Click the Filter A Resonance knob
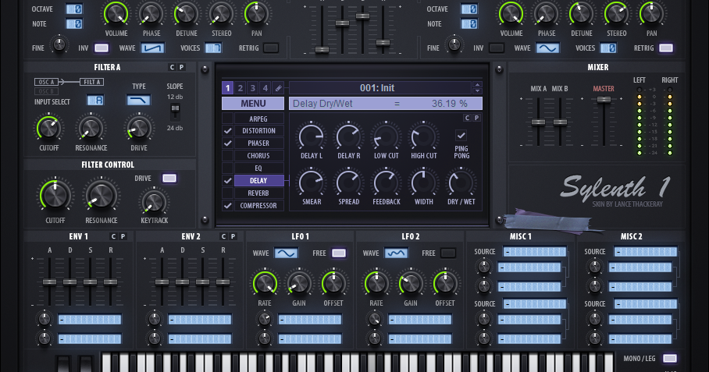Viewport: 709px width, 372px height. 91,128
